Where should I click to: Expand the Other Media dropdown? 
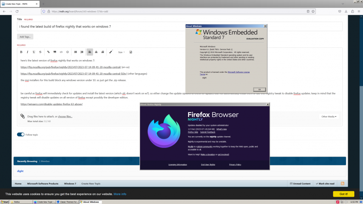[x=329, y=117]
